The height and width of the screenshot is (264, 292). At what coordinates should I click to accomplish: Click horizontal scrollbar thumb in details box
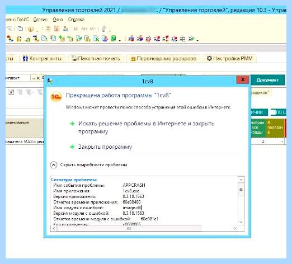[129, 228]
